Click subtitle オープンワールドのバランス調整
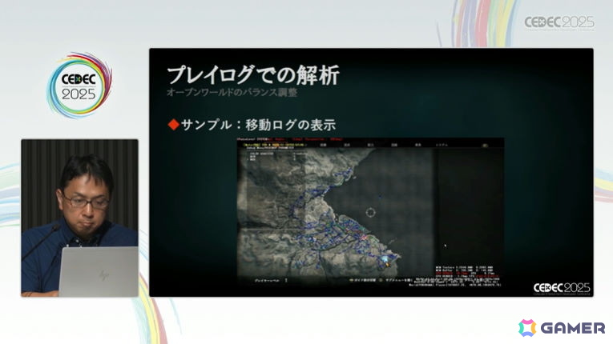This screenshot has height=344, width=613. point(232,93)
